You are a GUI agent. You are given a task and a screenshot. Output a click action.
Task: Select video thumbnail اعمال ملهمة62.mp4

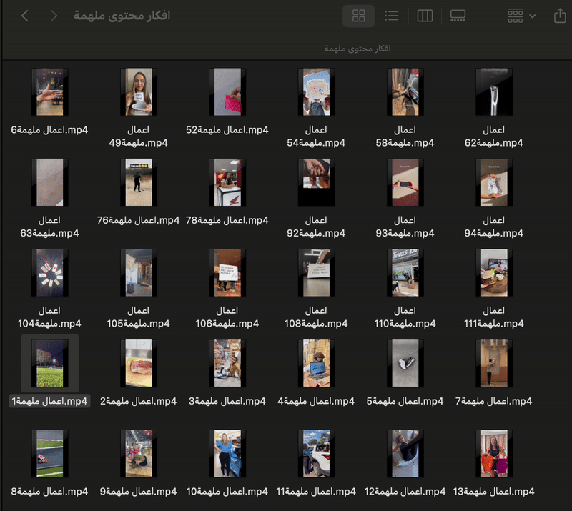[493, 92]
